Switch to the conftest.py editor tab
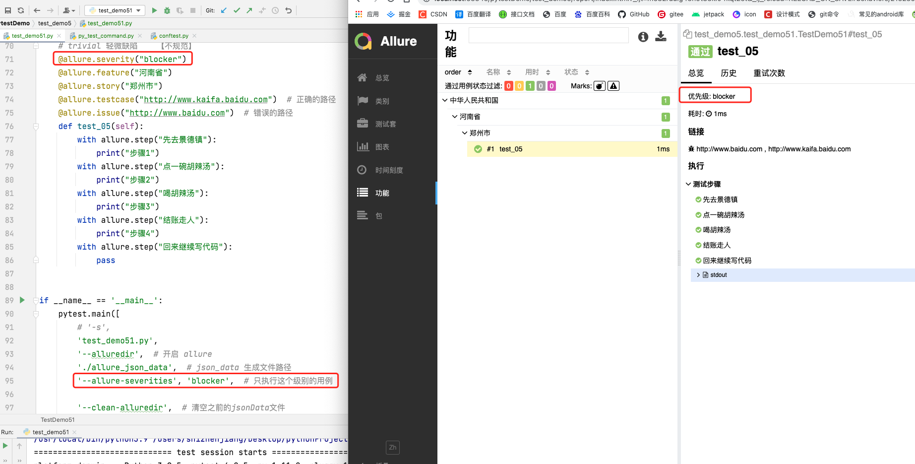The height and width of the screenshot is (464, 915). click(x=174, y=36)
